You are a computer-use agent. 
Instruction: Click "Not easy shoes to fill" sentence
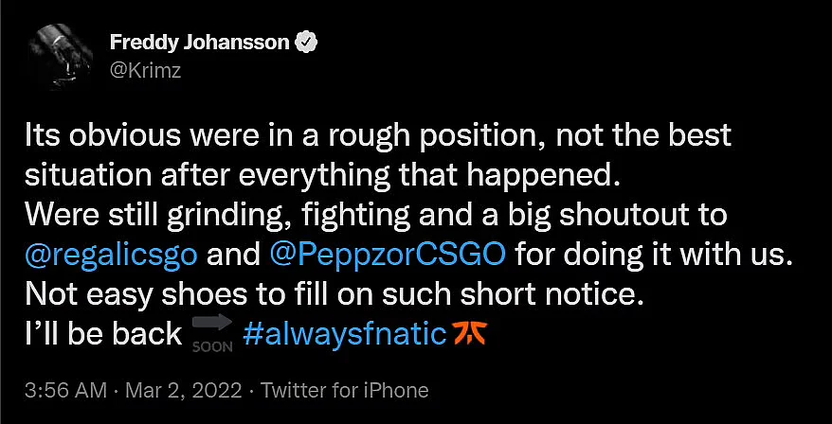pyautogui.click(x=334, y=295)
